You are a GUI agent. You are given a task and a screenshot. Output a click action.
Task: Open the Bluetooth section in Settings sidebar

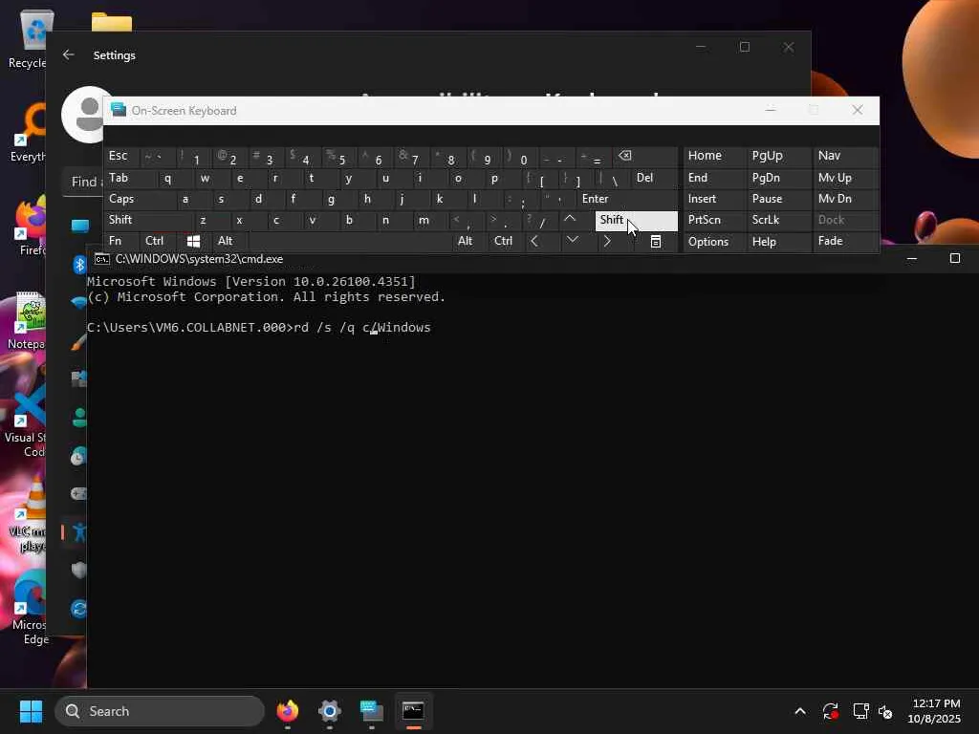click(79, 265)
